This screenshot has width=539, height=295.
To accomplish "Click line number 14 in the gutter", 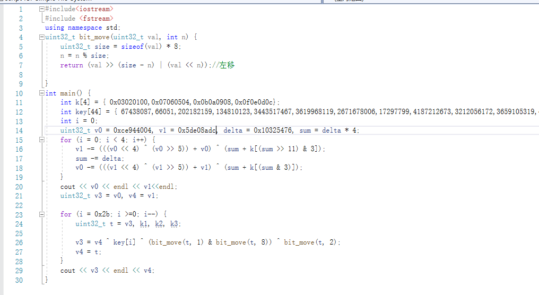I will [19, 131].
